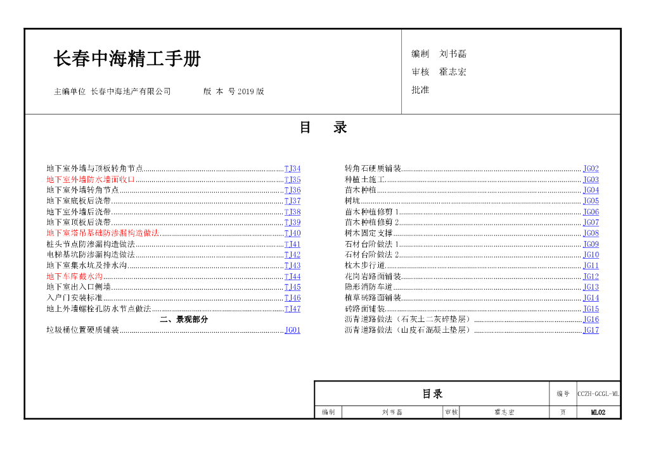Jump to JG10 via link
649x458 pixels.
[x=591, y=255]
